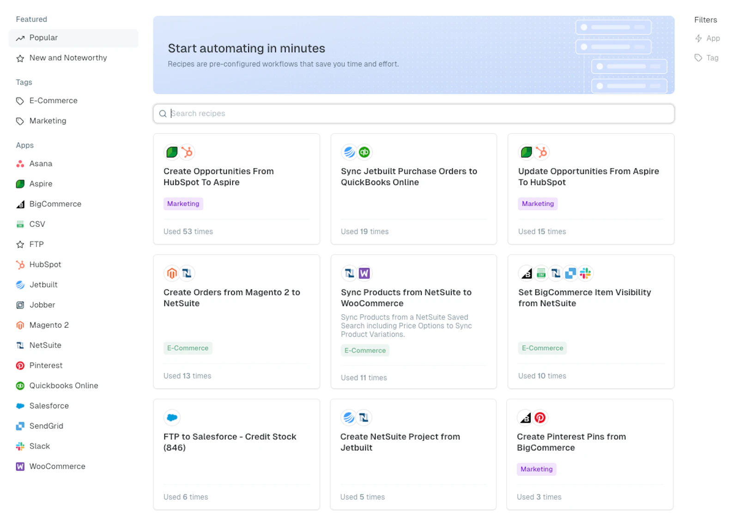The width and height of the screenshot is (739, 532).
Task: Open Sync Jetbuilt Purchase Orders to QuickBooks recipe
Action: 414,189
